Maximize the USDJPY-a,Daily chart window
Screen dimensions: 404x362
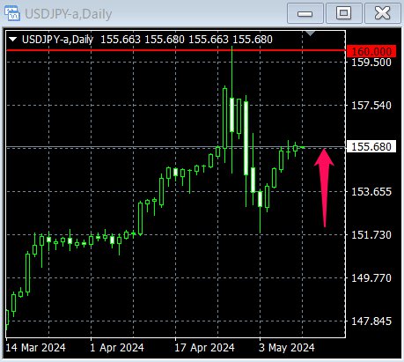click(x=343, y=13)
